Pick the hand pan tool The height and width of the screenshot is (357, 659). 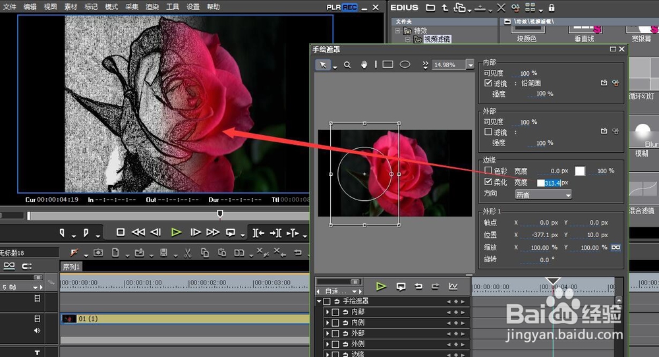pyautogui.click(x=364, y=65)
